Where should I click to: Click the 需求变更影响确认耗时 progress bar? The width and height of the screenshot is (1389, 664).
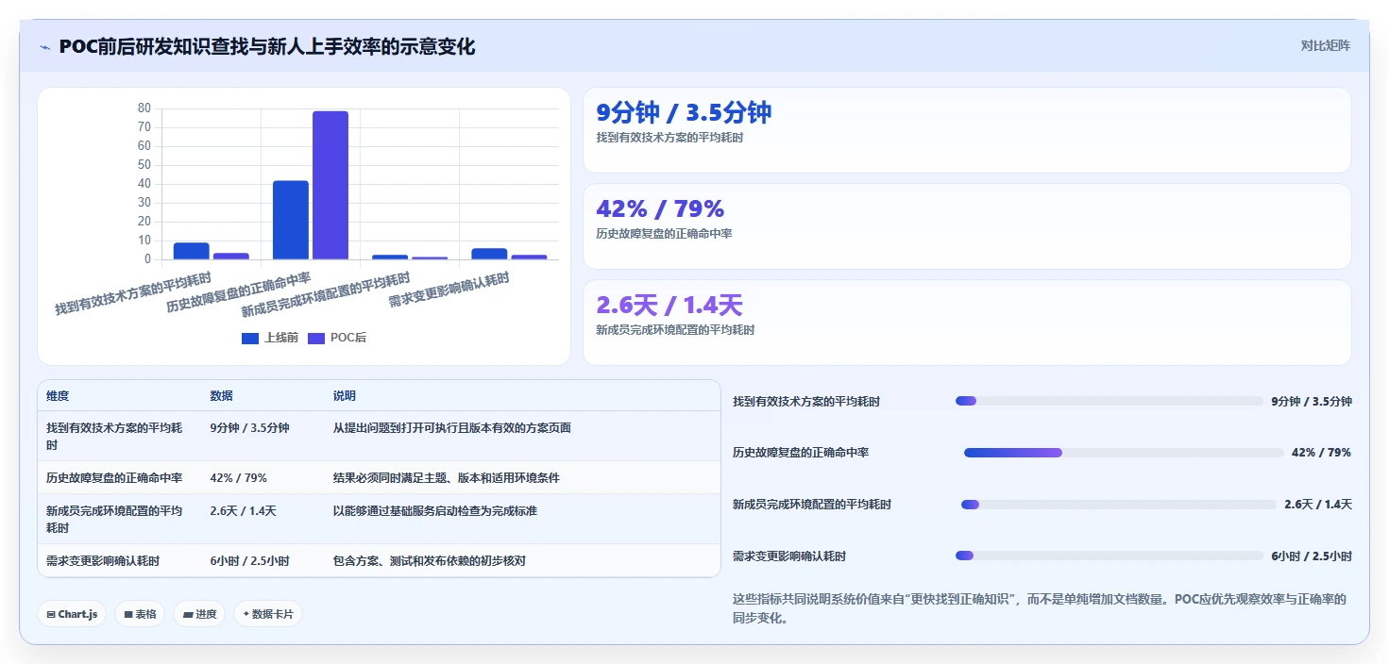[1109, 556]
